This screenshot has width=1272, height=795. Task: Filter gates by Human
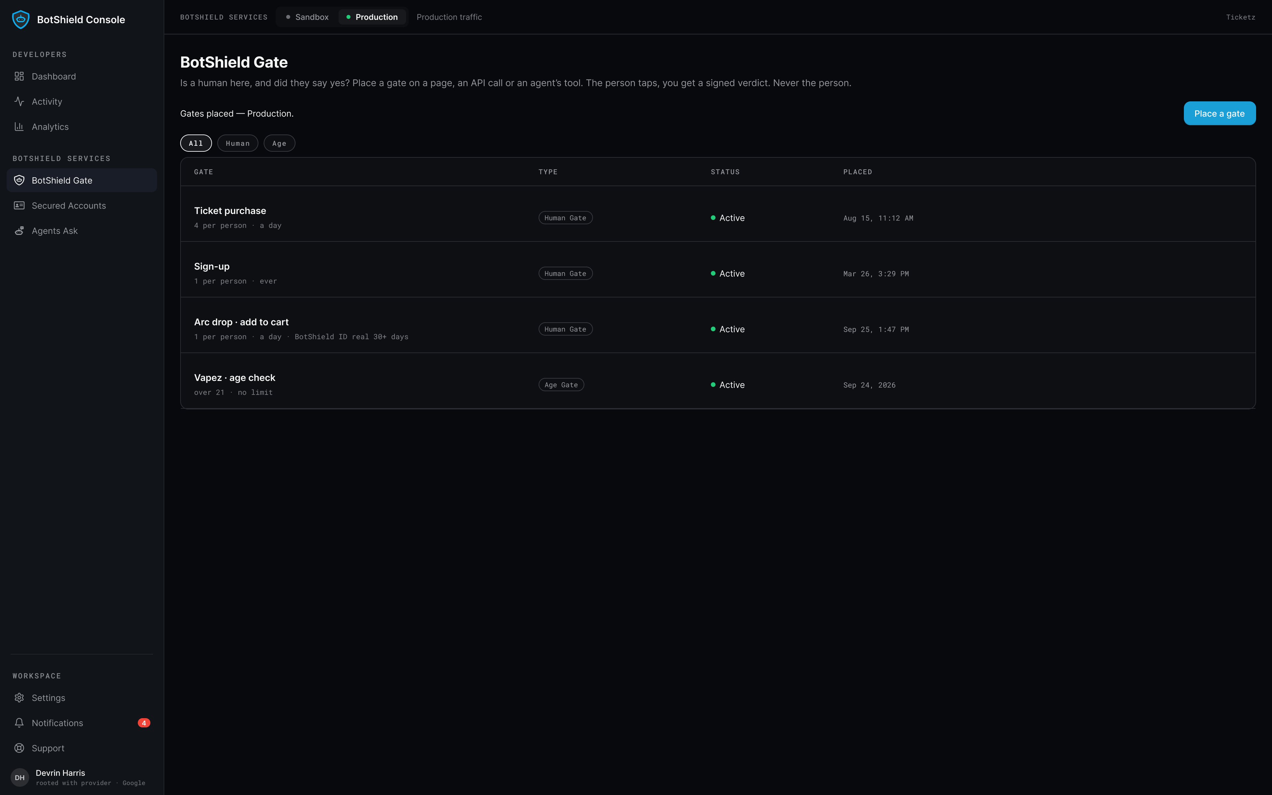click(x=238, y=143)
